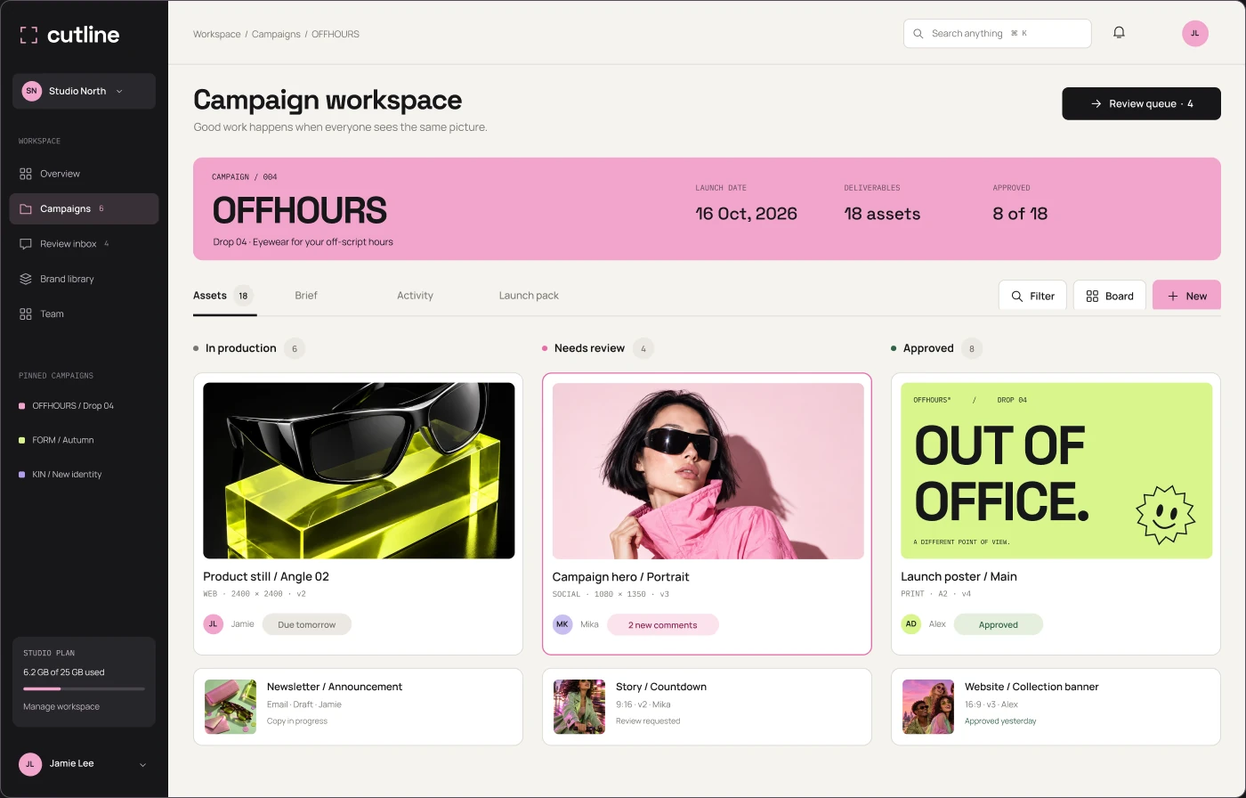
Task: Click the storage usage progress bar
Action: 84,688
